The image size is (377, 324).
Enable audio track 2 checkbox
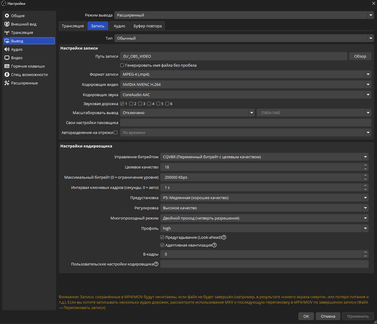[x=131, y=104]
